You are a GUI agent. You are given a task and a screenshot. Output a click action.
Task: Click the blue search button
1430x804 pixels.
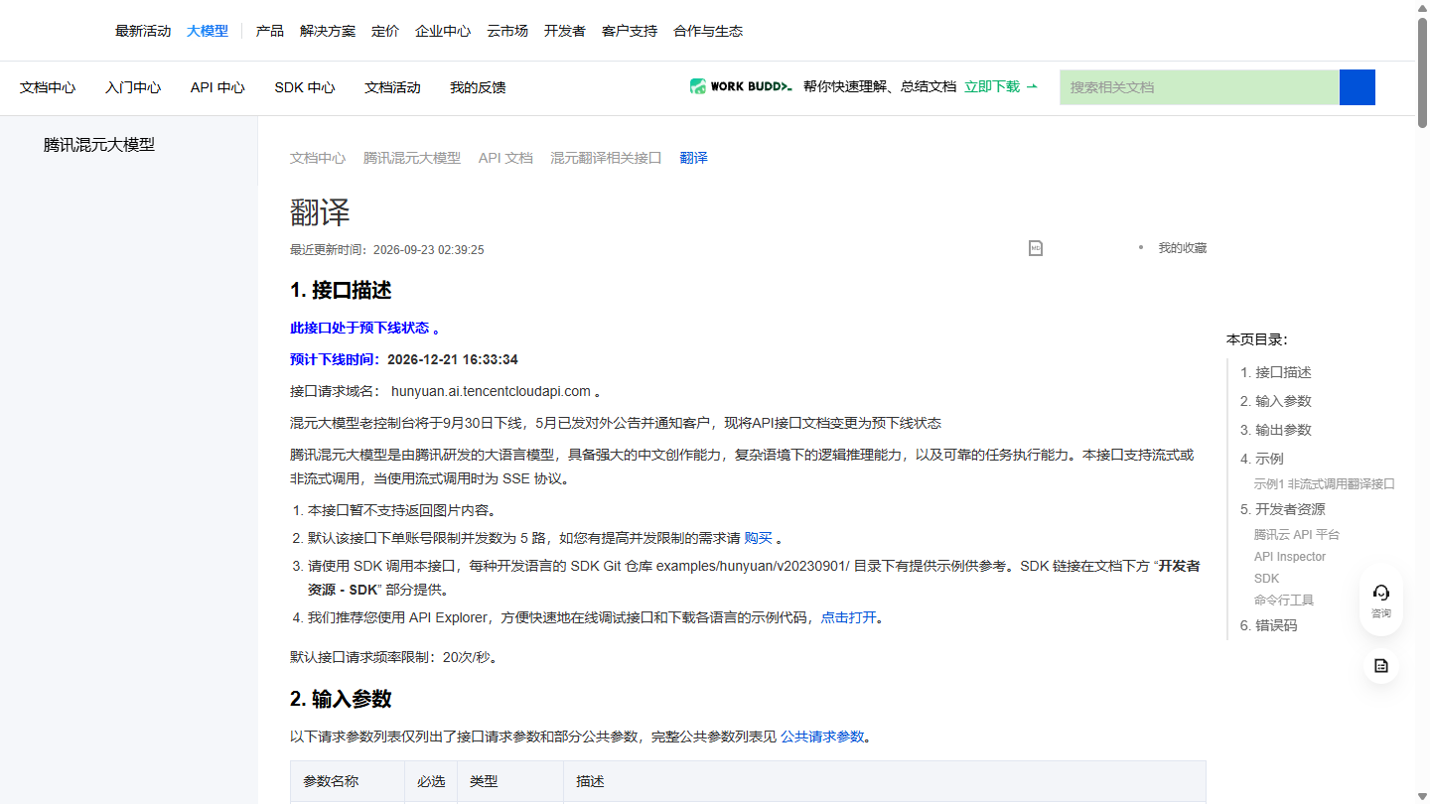[1358, 87]
